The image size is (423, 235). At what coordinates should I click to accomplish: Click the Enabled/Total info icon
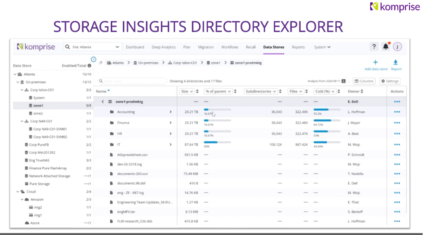pyautogui.click(x=89, y=66)
